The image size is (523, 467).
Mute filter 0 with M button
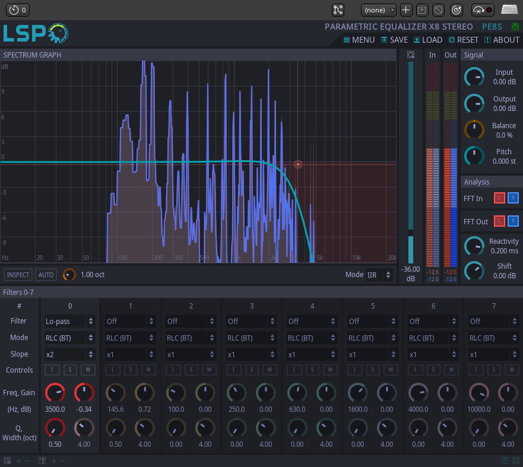[x=88, y=370]
